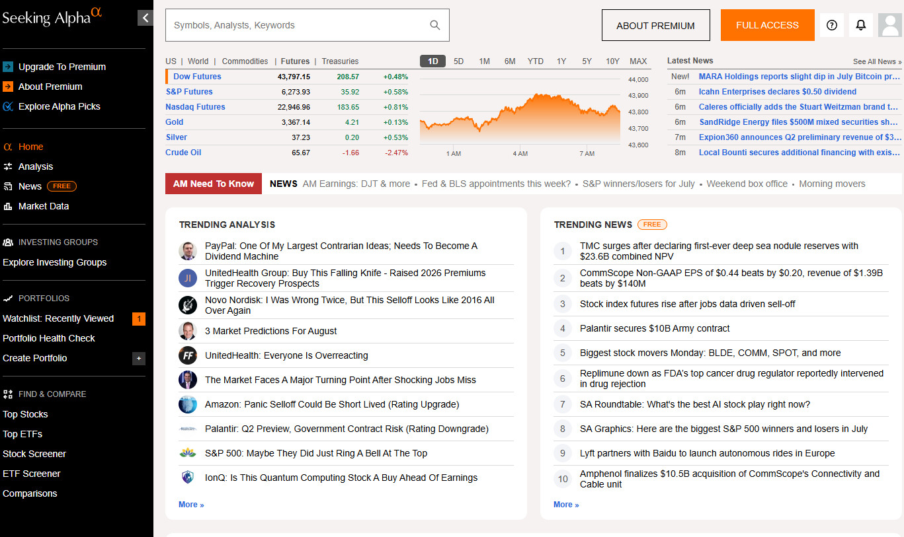
Task: Click More under Trending Analysis
Action: [191, 505]
